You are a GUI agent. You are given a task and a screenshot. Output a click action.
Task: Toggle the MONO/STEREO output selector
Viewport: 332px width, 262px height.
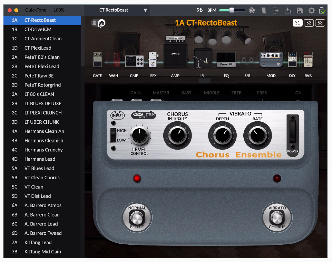coord(144,115)
